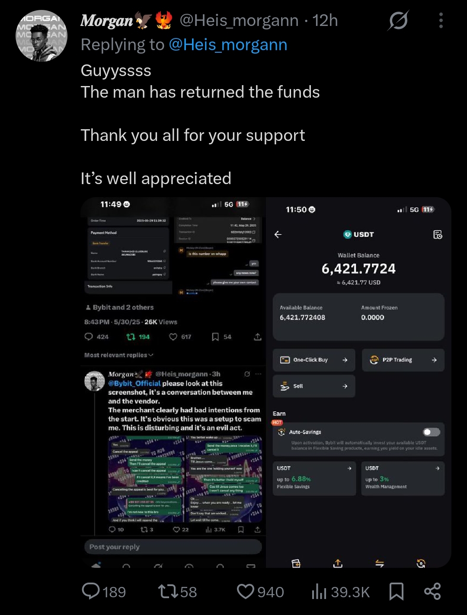Open the three-dot more options menu
The height and width of the screenshot is (615, 467).
click(x=441, y=20)
